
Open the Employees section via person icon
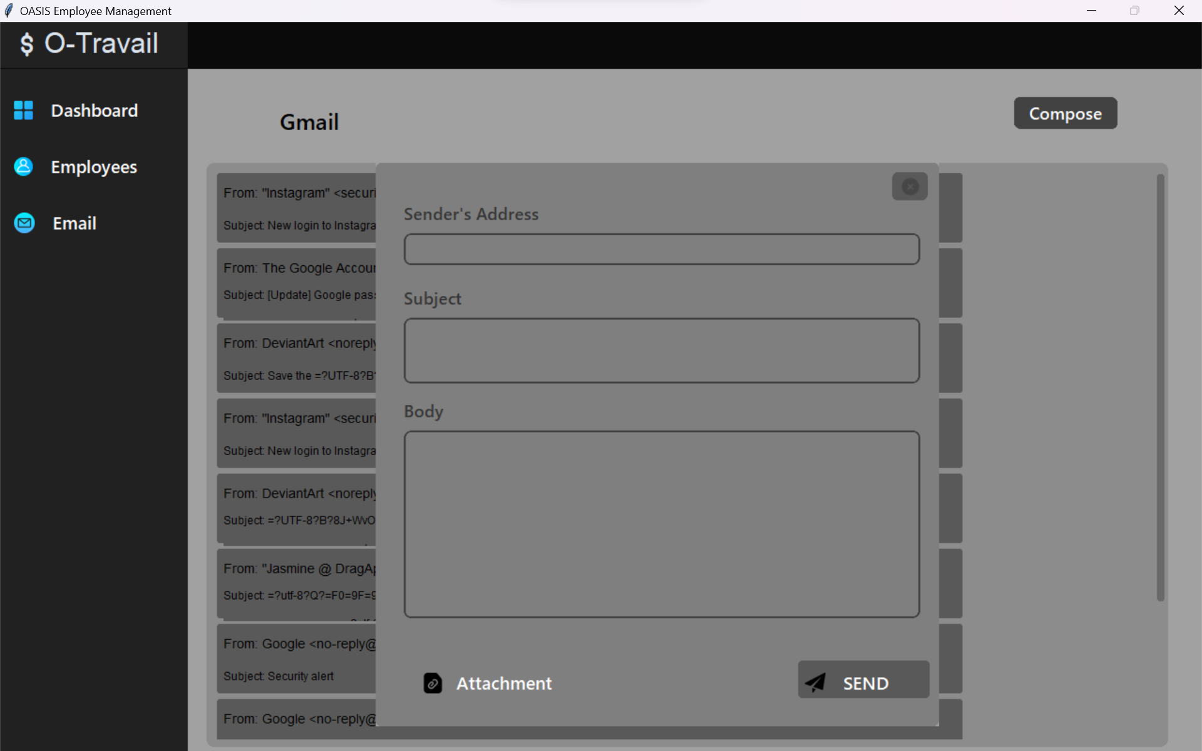[23, 166]
